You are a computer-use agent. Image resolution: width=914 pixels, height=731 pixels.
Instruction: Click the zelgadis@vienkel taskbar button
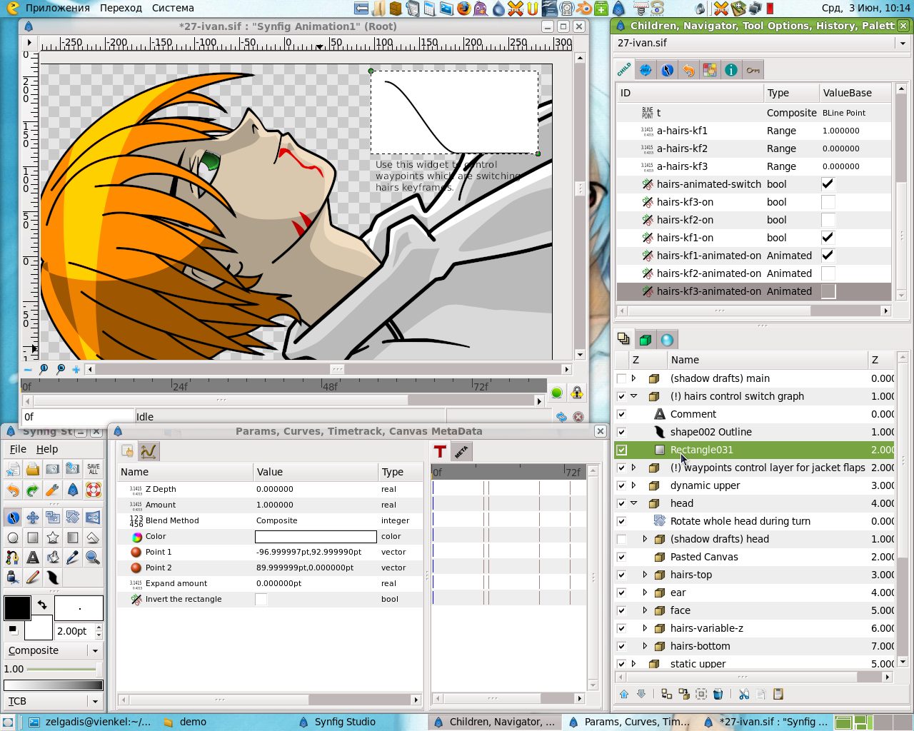coord(91,722)
